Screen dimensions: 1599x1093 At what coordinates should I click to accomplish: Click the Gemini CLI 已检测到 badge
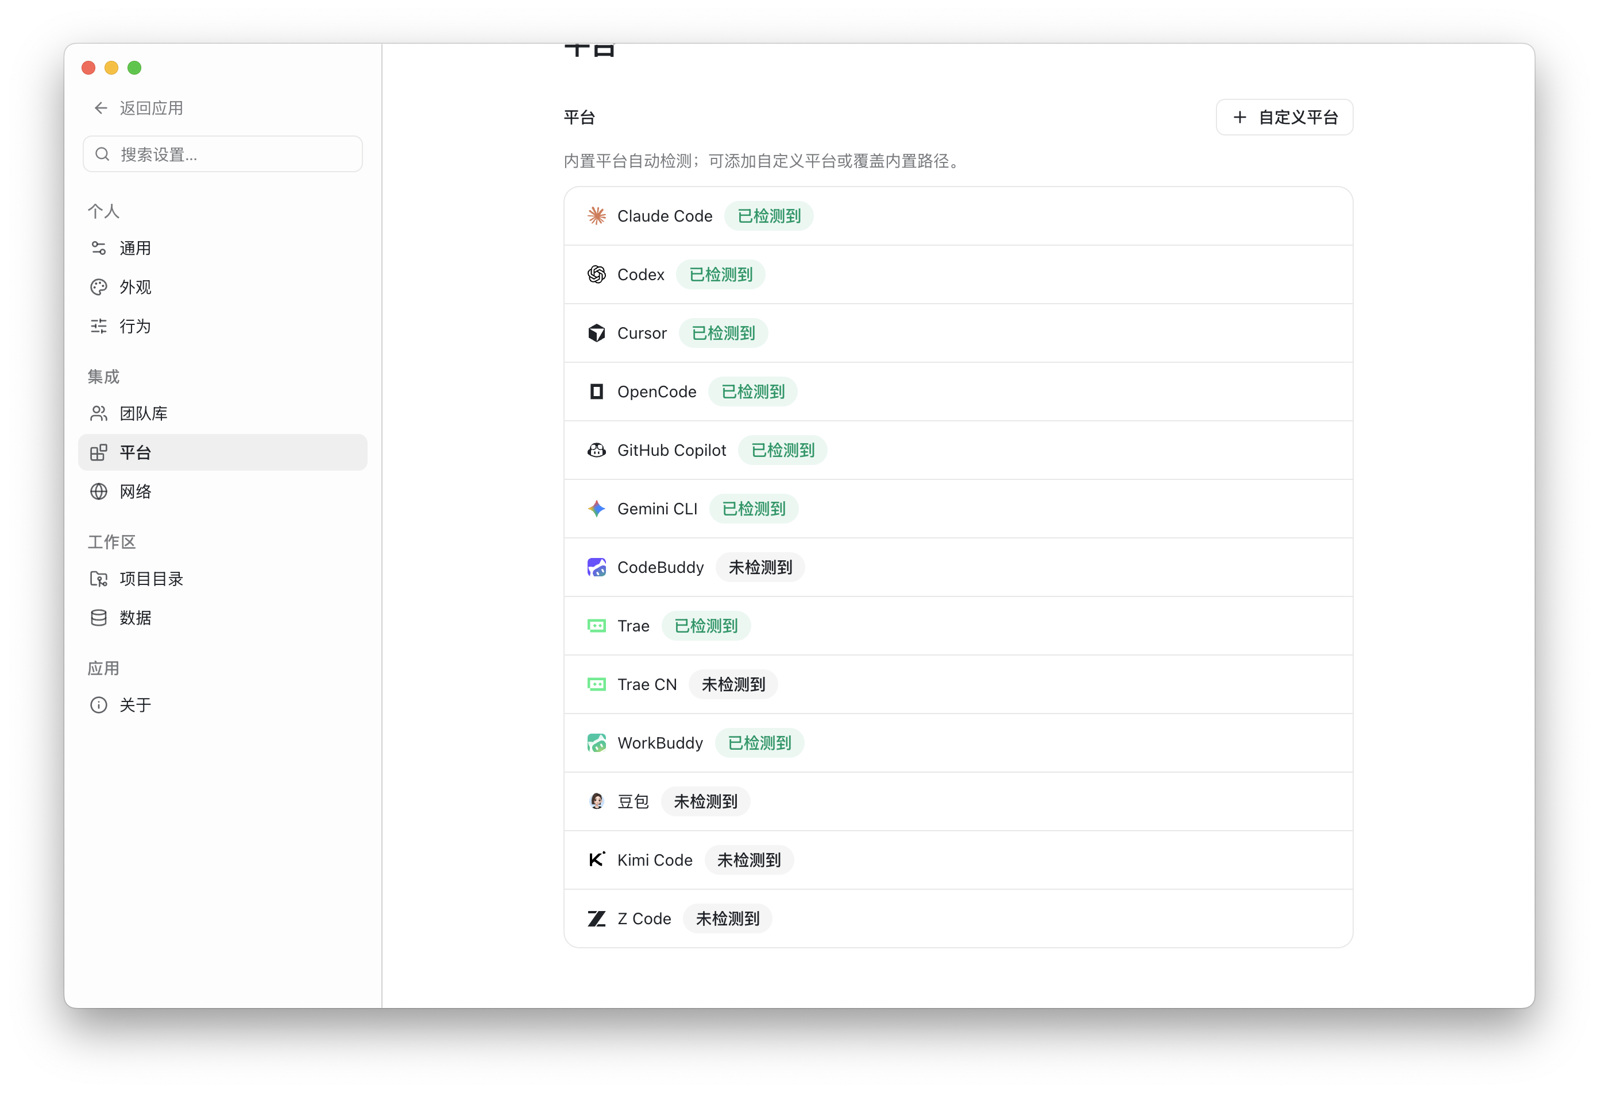[754, 508]
